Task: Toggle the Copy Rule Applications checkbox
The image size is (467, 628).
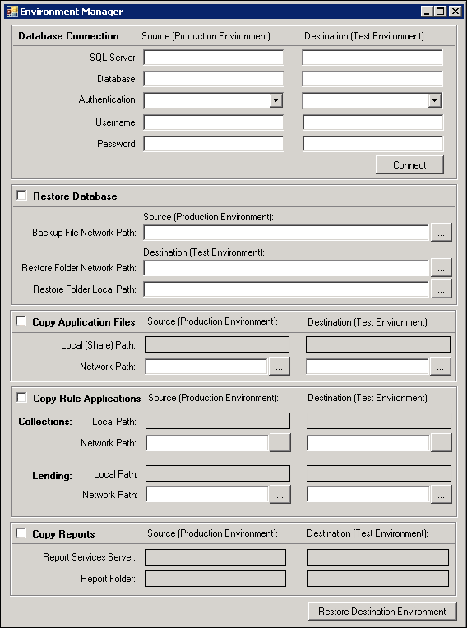Action: pyautogui.click(x=21, y=398)
